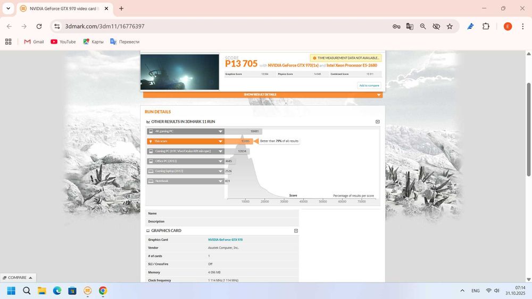Open the Перевести bookmark
The image size is (532, 299).
coord(125,41)
